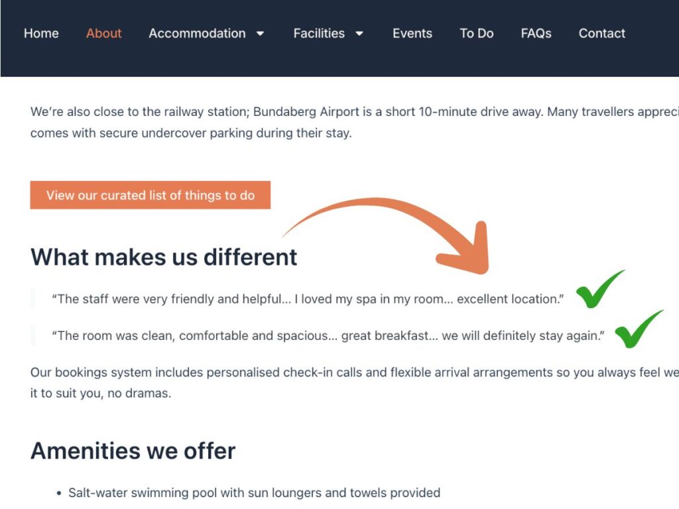Click the clean room testimonial quote
The width and height of the screenshot is (679, 509).
(x=328, y=335)
